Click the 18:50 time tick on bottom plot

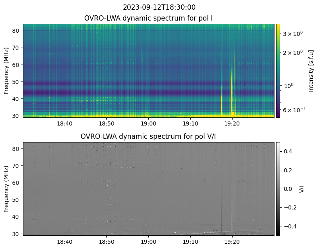click(x=106, y=242)
